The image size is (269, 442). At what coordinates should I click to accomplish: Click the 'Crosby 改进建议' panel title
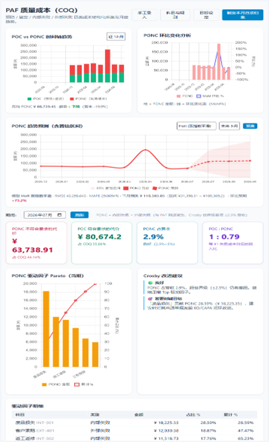163,276
